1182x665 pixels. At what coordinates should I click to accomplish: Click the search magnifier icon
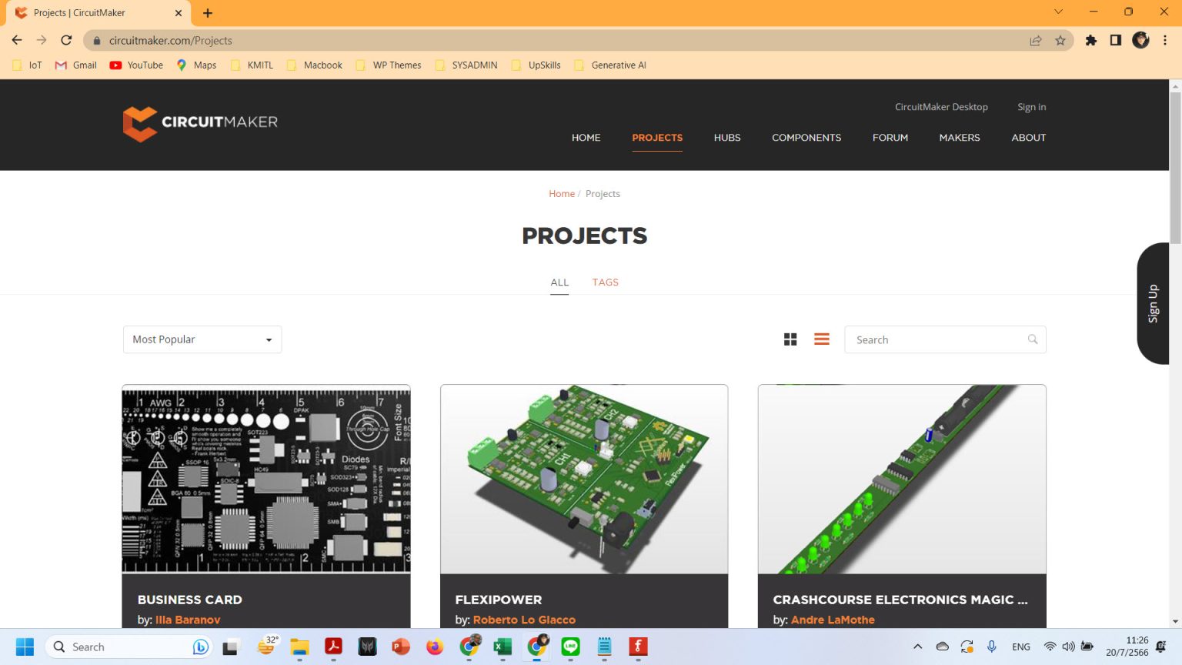1032,339
